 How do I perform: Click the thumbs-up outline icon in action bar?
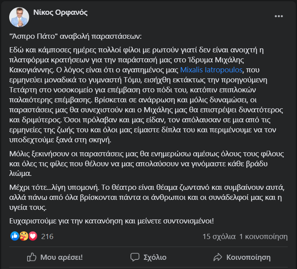click(x=32, y=257)
